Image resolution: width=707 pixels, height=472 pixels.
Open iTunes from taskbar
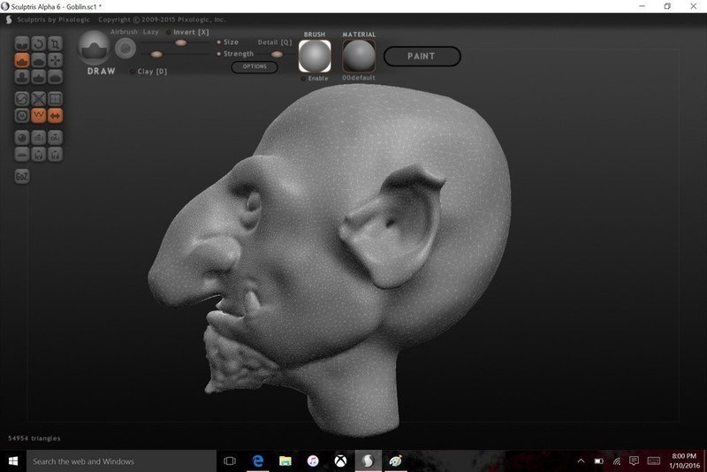click(313, 461)
